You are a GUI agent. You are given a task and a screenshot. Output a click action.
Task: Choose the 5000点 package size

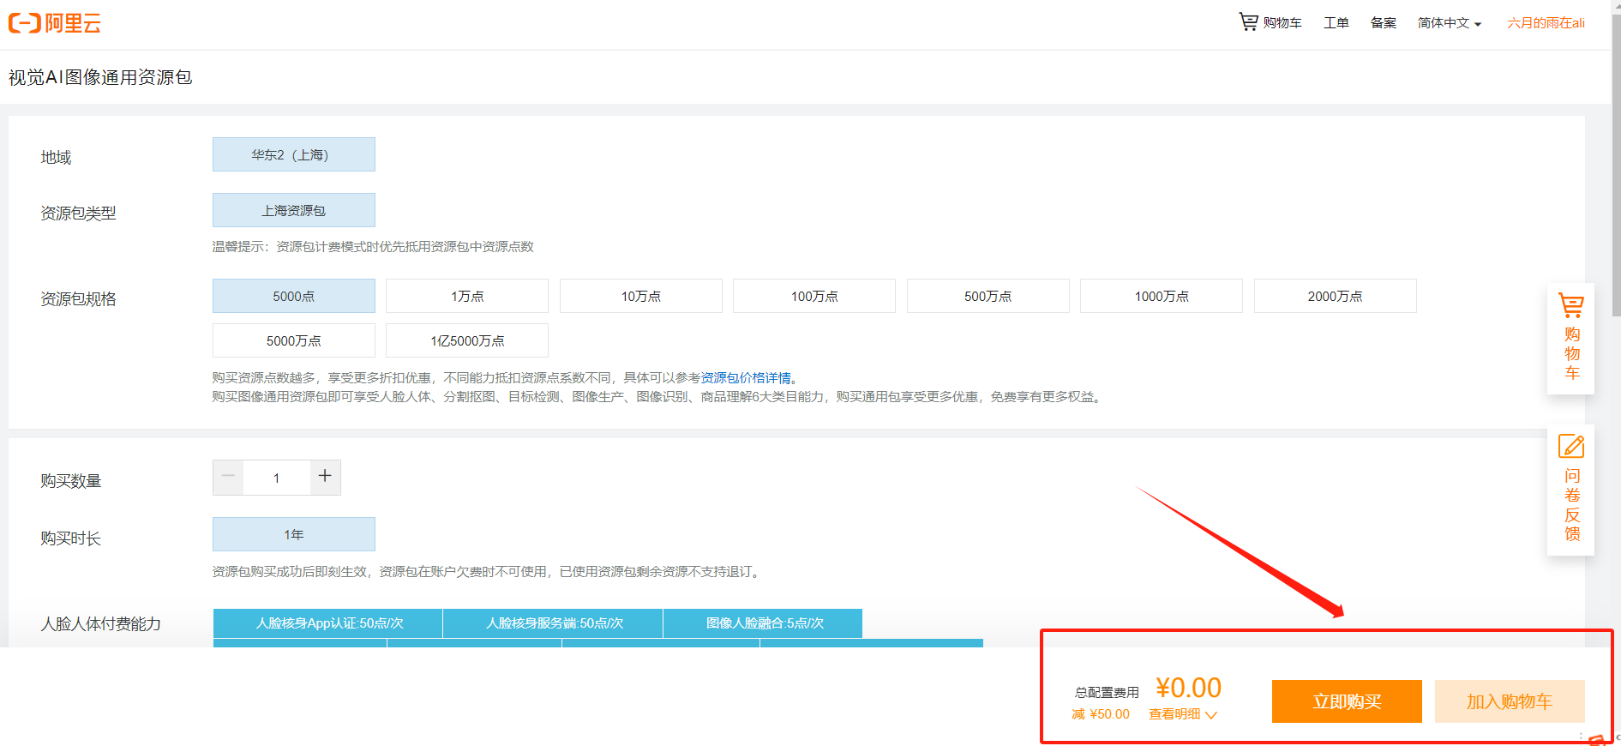click(x=294, y=296)
